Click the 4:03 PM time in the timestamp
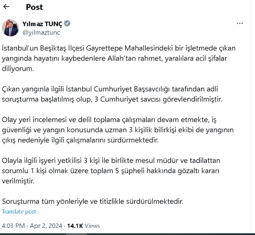The width and height of the screenshot is (255, 235). click(13, 226)
